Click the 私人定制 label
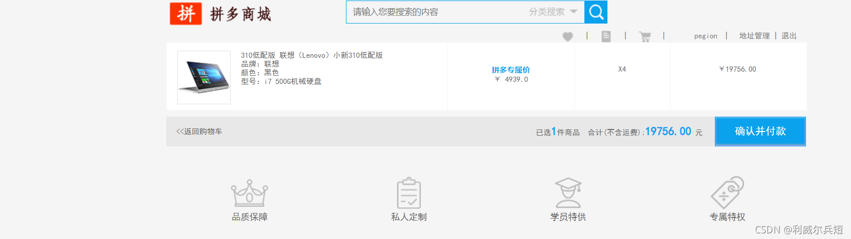851x239 pixels. coord(409,217)
